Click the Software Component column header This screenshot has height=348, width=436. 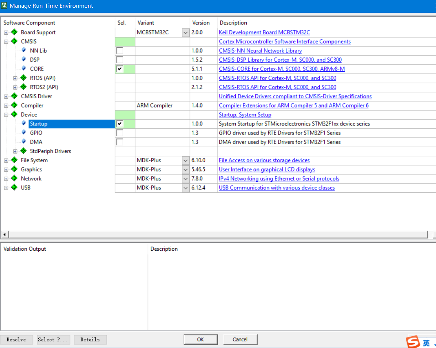click(x=58, y=23)
